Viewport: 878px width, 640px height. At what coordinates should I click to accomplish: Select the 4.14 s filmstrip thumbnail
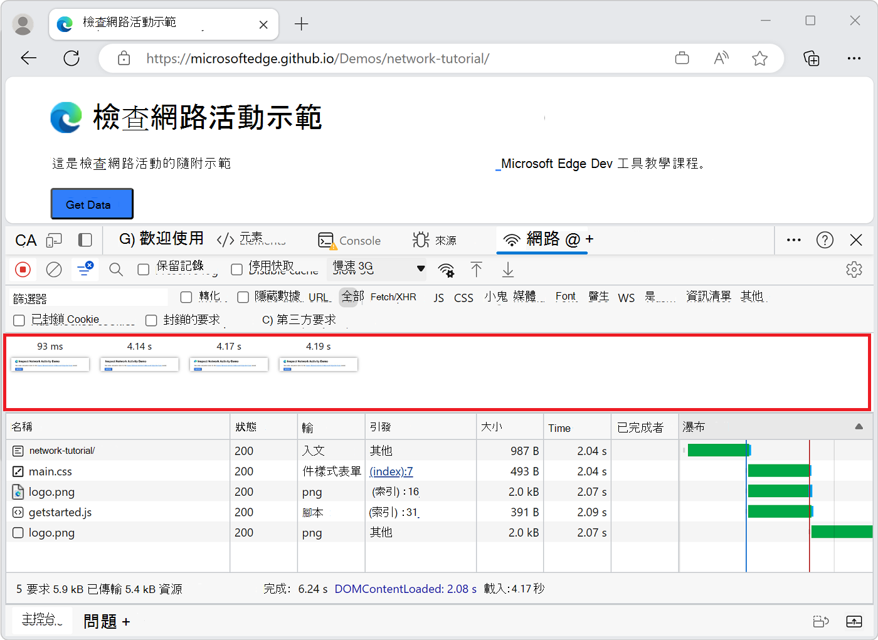point(139,364)
